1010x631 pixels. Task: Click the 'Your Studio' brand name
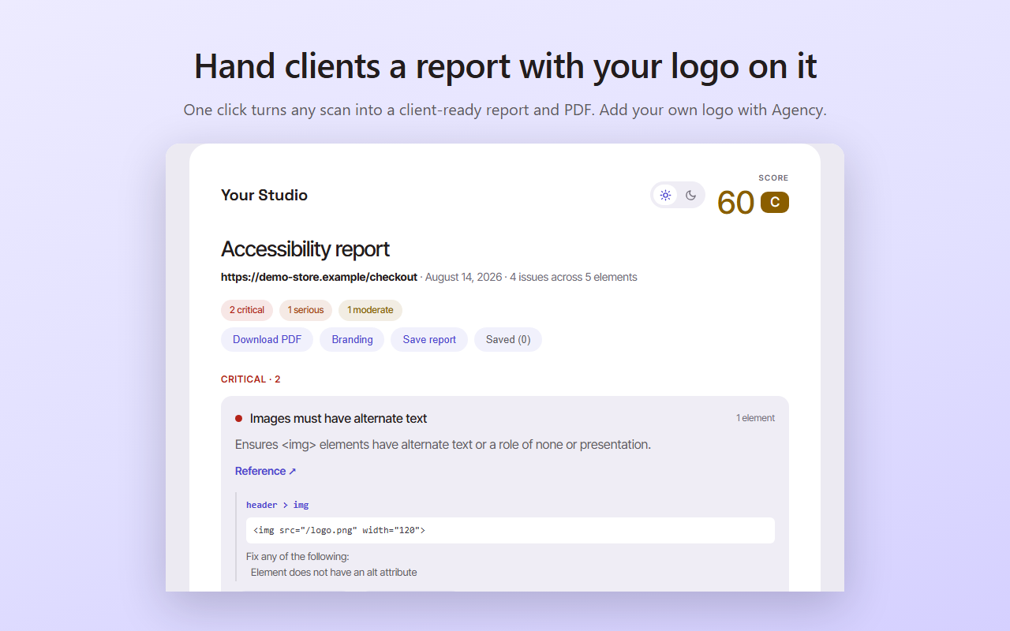(x=264, y=195)
